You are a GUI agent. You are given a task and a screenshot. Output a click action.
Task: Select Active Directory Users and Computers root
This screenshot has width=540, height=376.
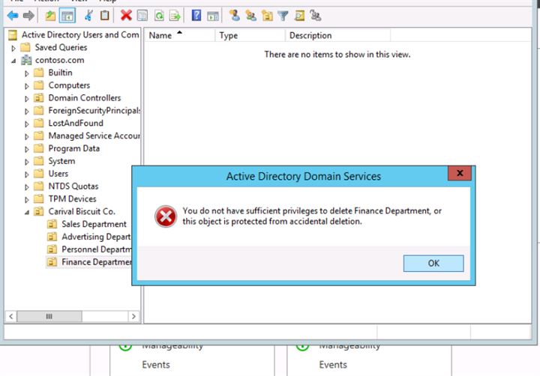click(80, 34)
